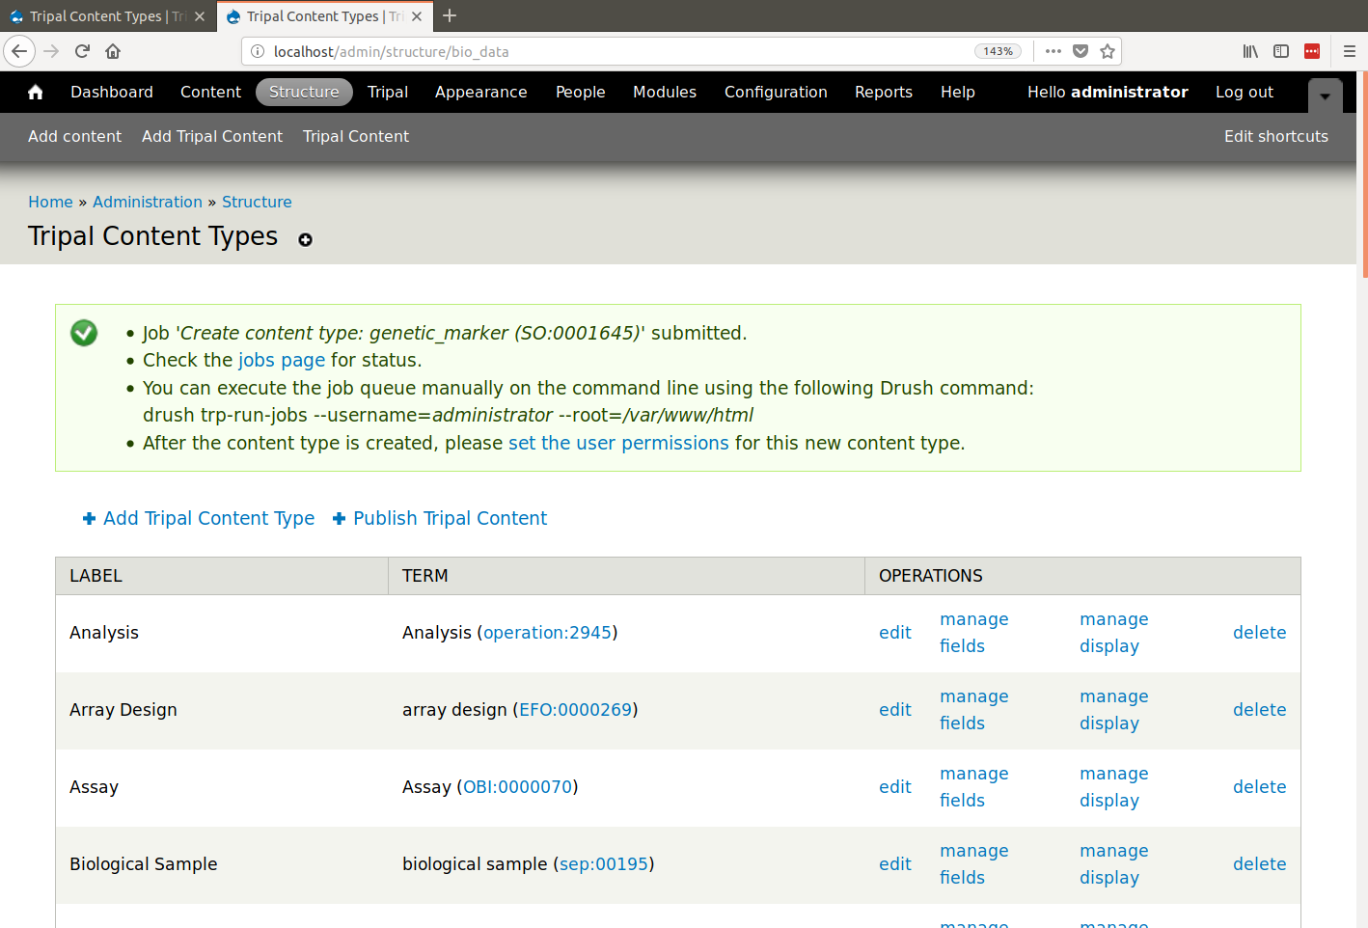
Task: Click the Drupal home icon in admin bar
Action: click(x=36, y=92)
